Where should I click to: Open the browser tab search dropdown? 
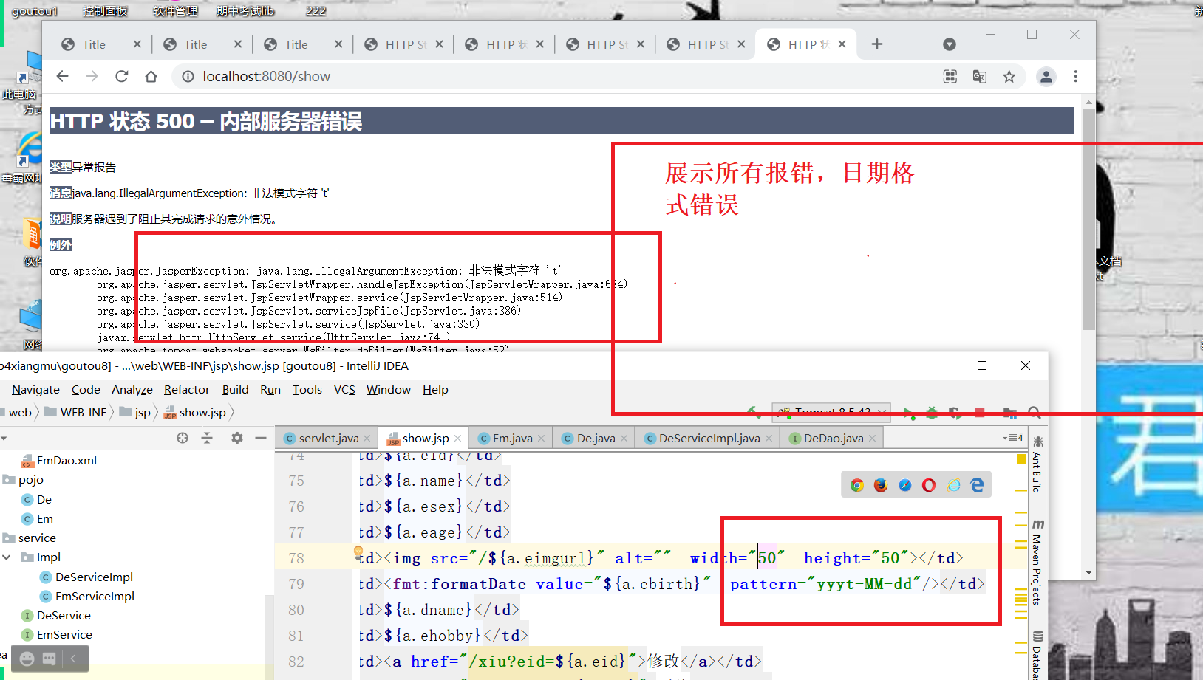point(950,44)
